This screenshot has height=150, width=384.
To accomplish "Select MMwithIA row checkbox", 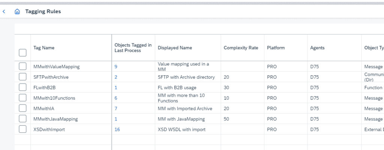I will [x=22, y=108].
